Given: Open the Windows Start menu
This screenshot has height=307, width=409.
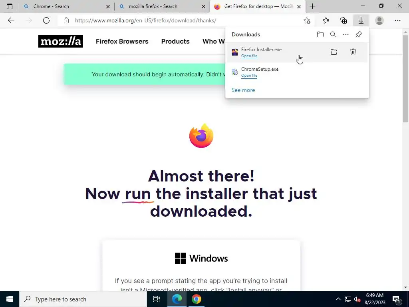Looking at the screenshot, I should pos(10,299).
